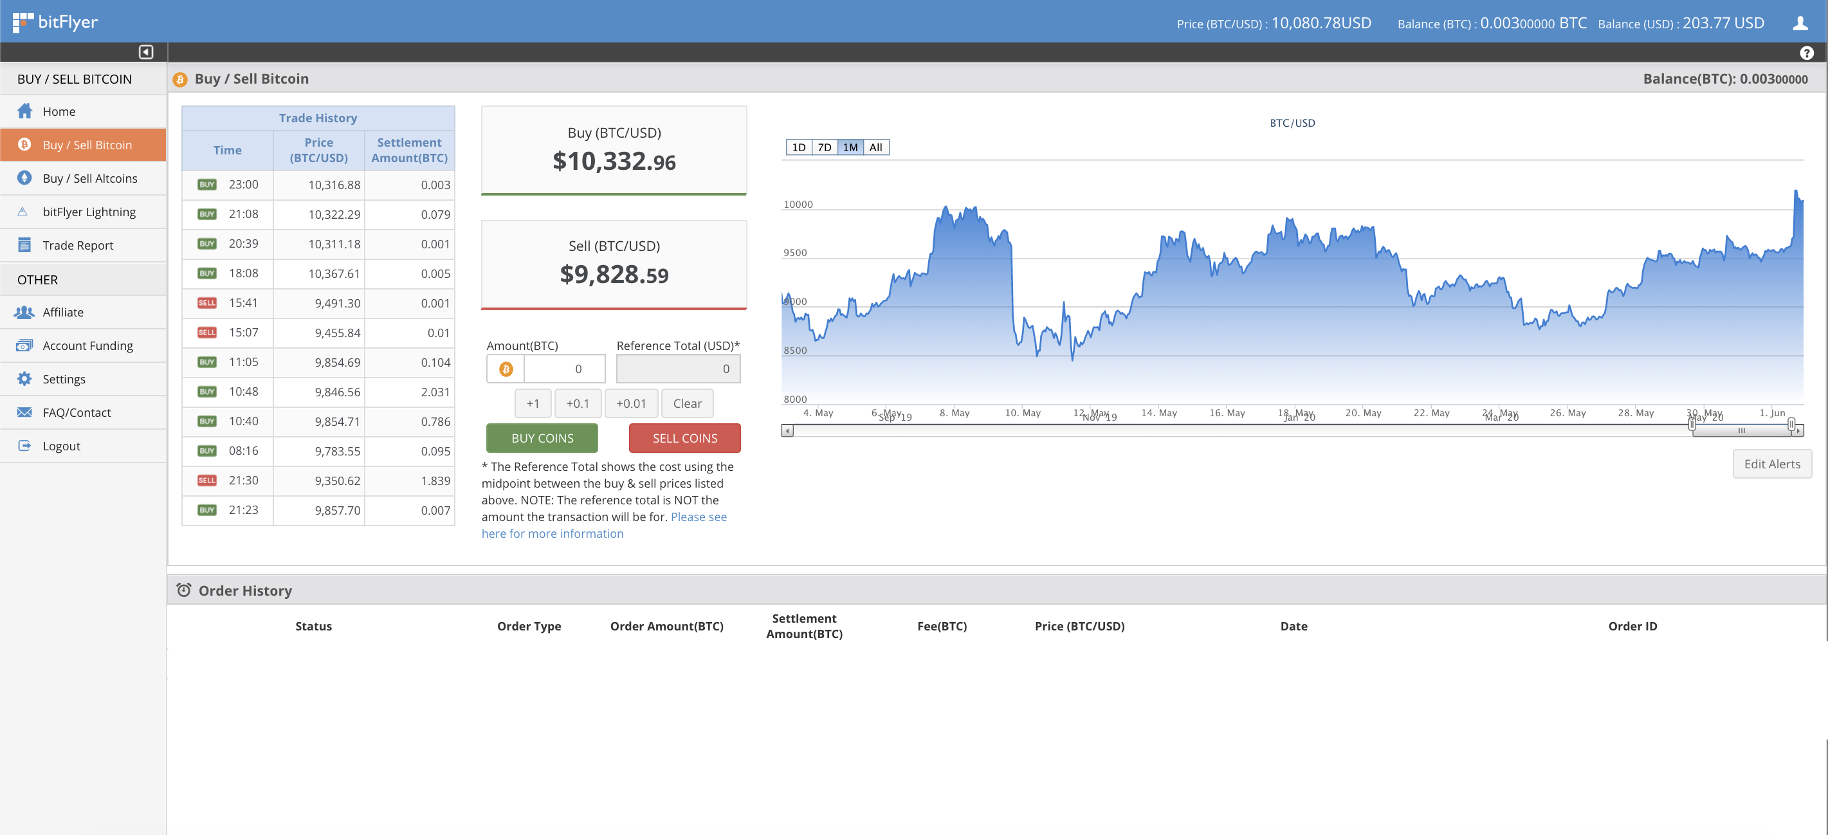Clear the amount field
The image size is (1828, 835).
pos(687,403)
